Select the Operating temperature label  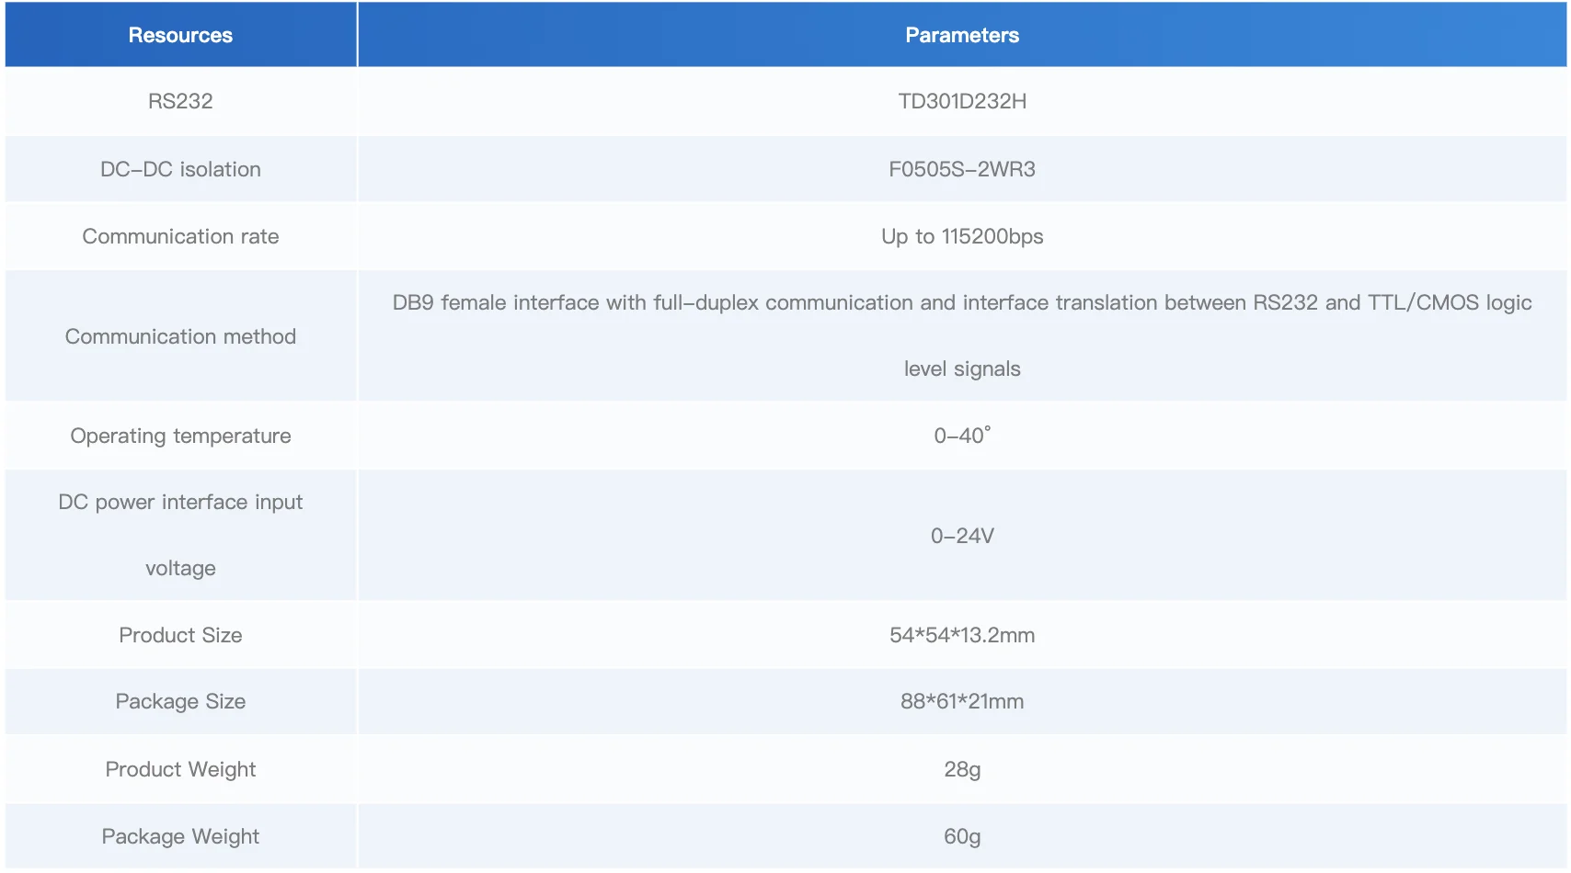[x=180, y=436]
